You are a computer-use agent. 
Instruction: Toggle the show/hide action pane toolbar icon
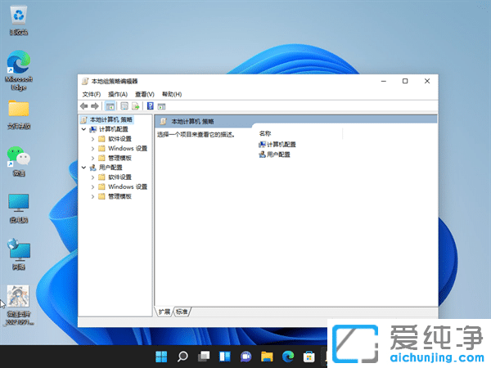[x=161, y=106]
